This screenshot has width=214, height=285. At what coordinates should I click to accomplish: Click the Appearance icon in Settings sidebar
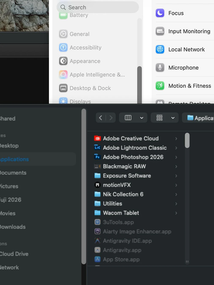[63, 61]
